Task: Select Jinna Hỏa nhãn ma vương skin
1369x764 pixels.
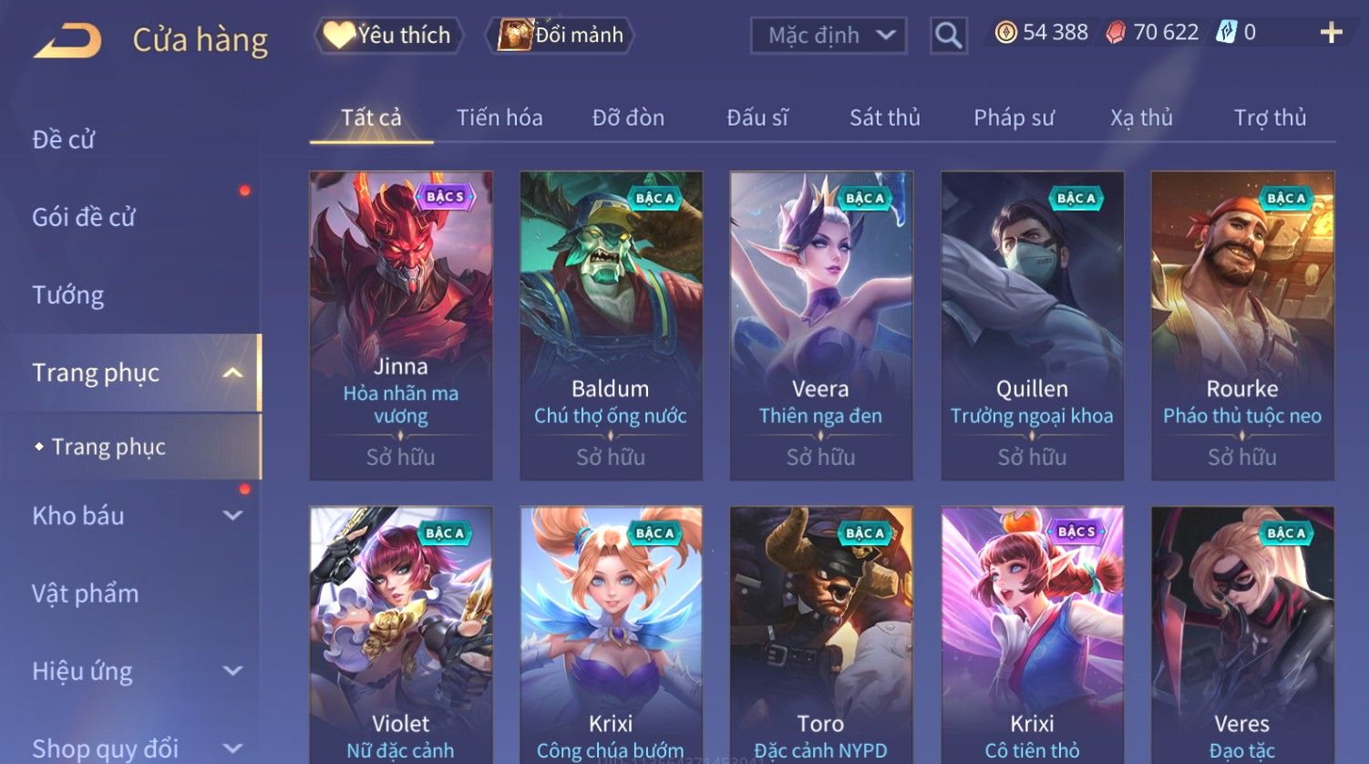Action: pyautogui.click(x=401, y=325)
